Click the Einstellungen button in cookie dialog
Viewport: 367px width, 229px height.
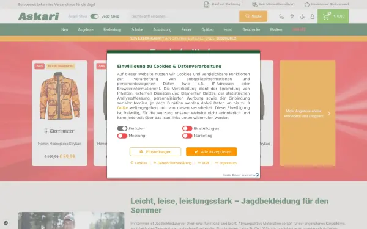155,151
